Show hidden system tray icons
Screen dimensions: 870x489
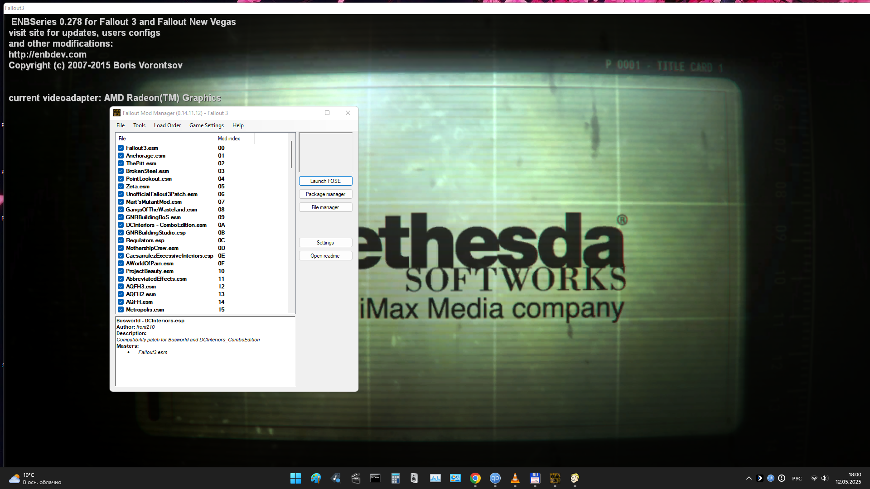point(749,478)
